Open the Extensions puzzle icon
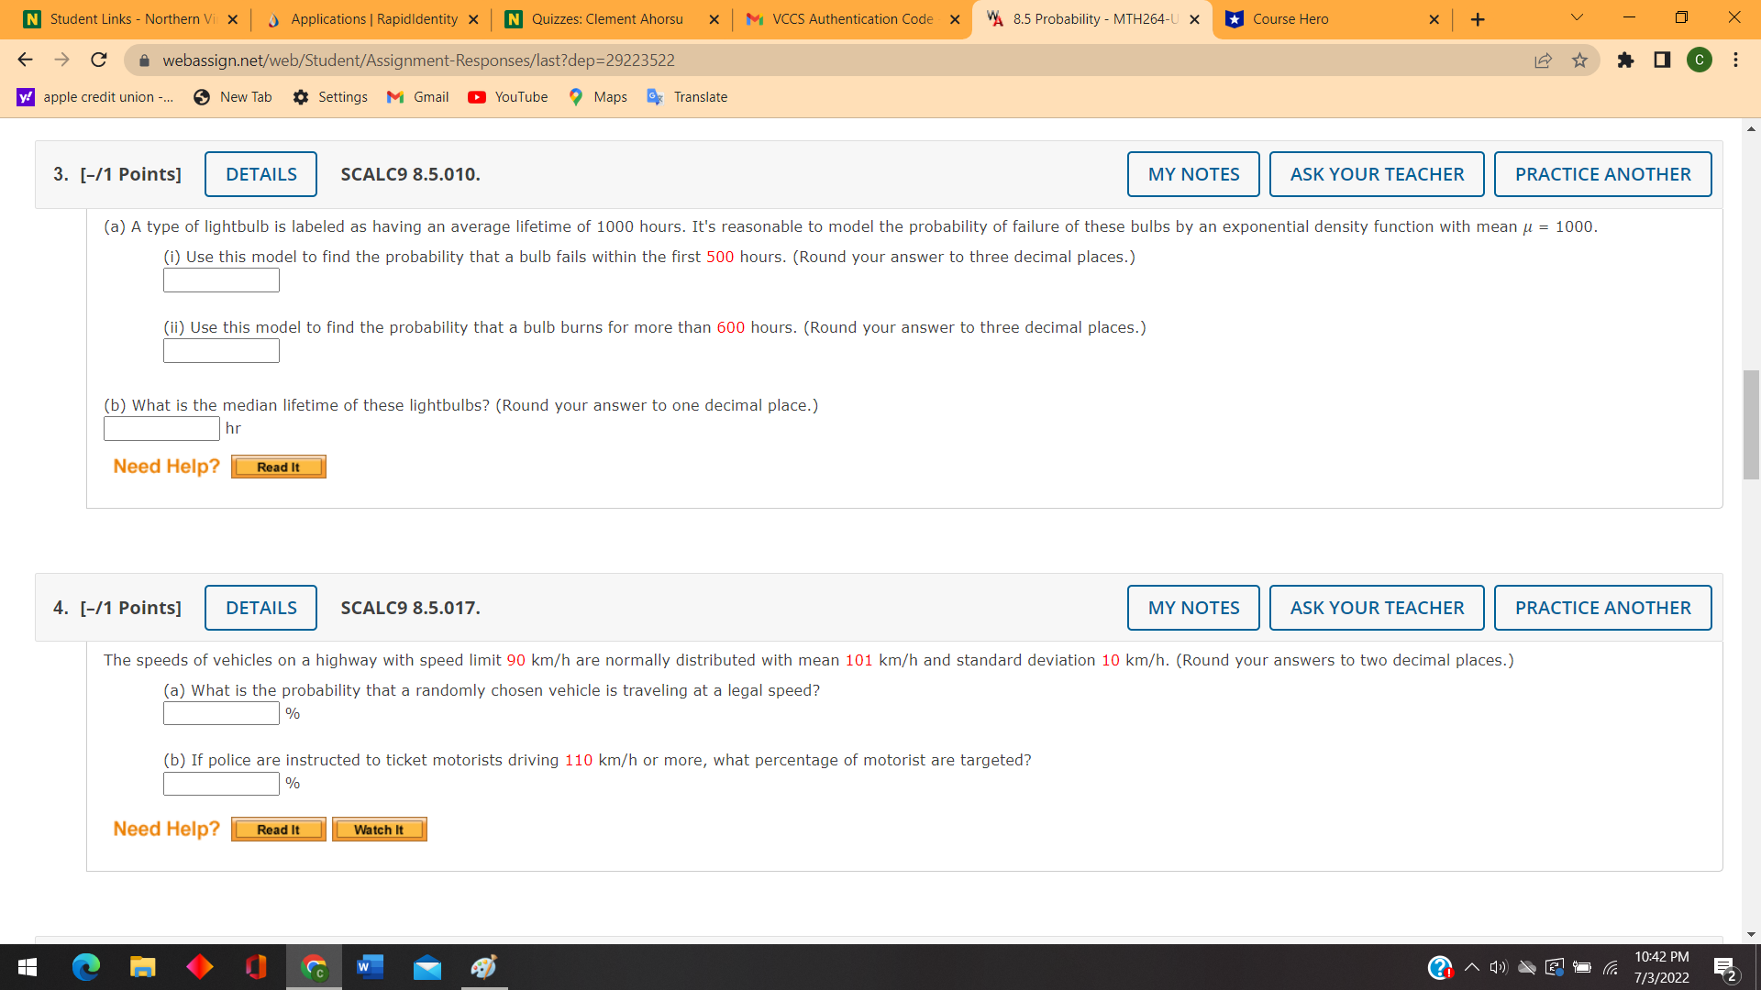The image size is (1761, 990). pos(1625,60)
